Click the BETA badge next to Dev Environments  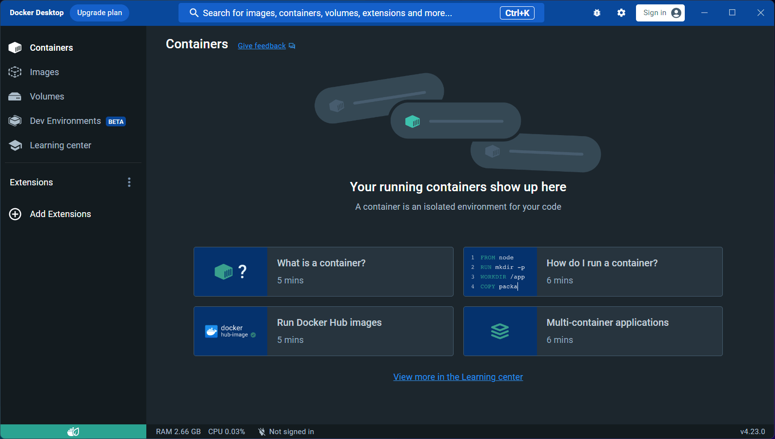pos(116,121)
